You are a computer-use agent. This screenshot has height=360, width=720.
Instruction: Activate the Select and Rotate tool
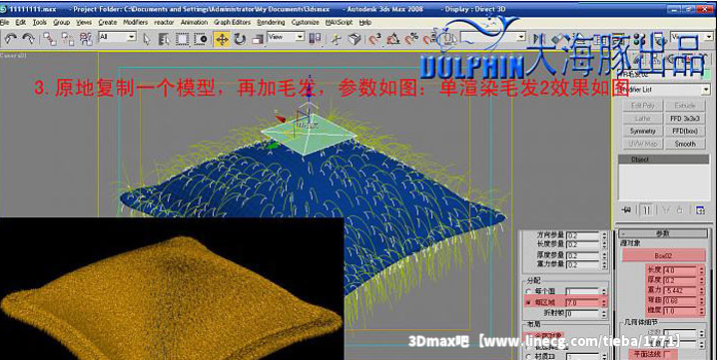click(240, 40)
